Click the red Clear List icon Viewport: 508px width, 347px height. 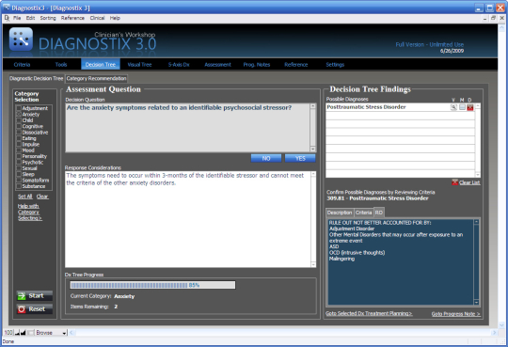point(455,182)
